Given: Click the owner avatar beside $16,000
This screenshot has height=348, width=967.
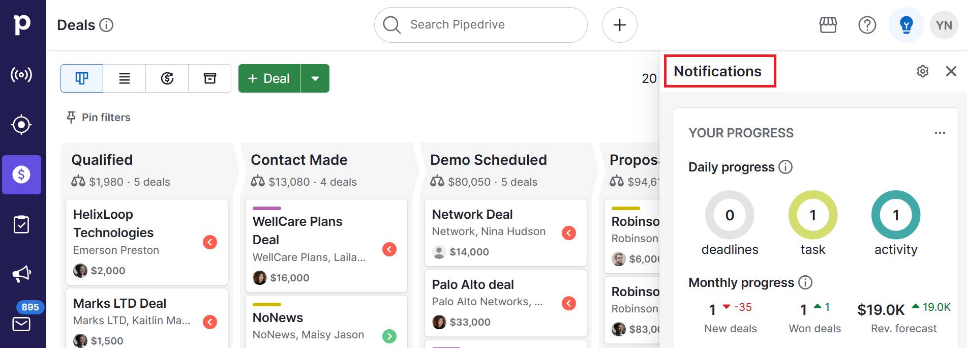Looking at the screenshot, I should (260, 278).
